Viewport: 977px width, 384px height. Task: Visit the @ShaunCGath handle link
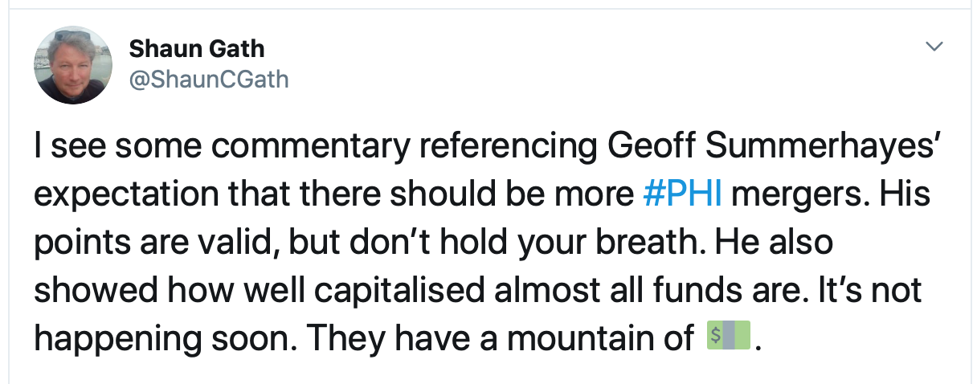[208, 80]
